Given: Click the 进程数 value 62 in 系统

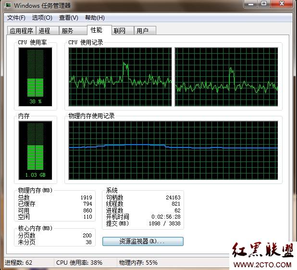Looking at the screenshot, I should coord(177,210).
